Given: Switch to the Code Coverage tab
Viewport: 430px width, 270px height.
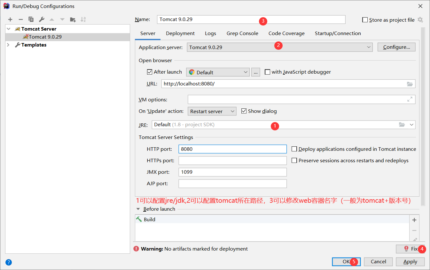Looking at the screenshot, I should pos(286,33).
